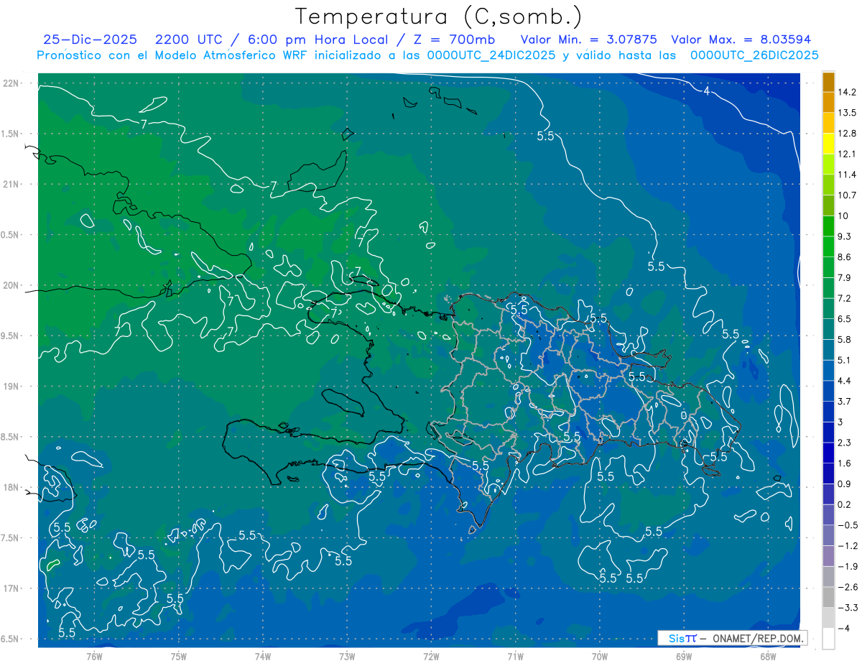Pick the dark orange swatch above 14.2

pos(828,82)
